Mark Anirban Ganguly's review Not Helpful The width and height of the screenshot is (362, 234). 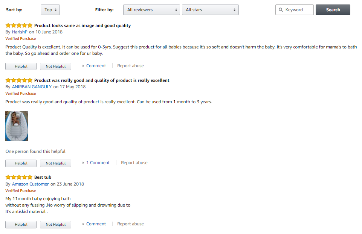pos(55,163)
